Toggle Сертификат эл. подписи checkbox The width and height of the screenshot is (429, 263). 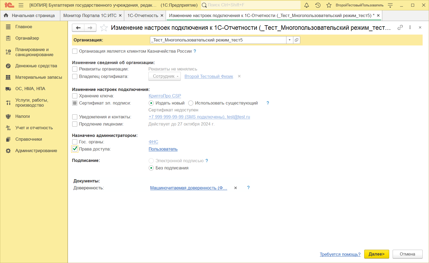[x=75, y=103]
